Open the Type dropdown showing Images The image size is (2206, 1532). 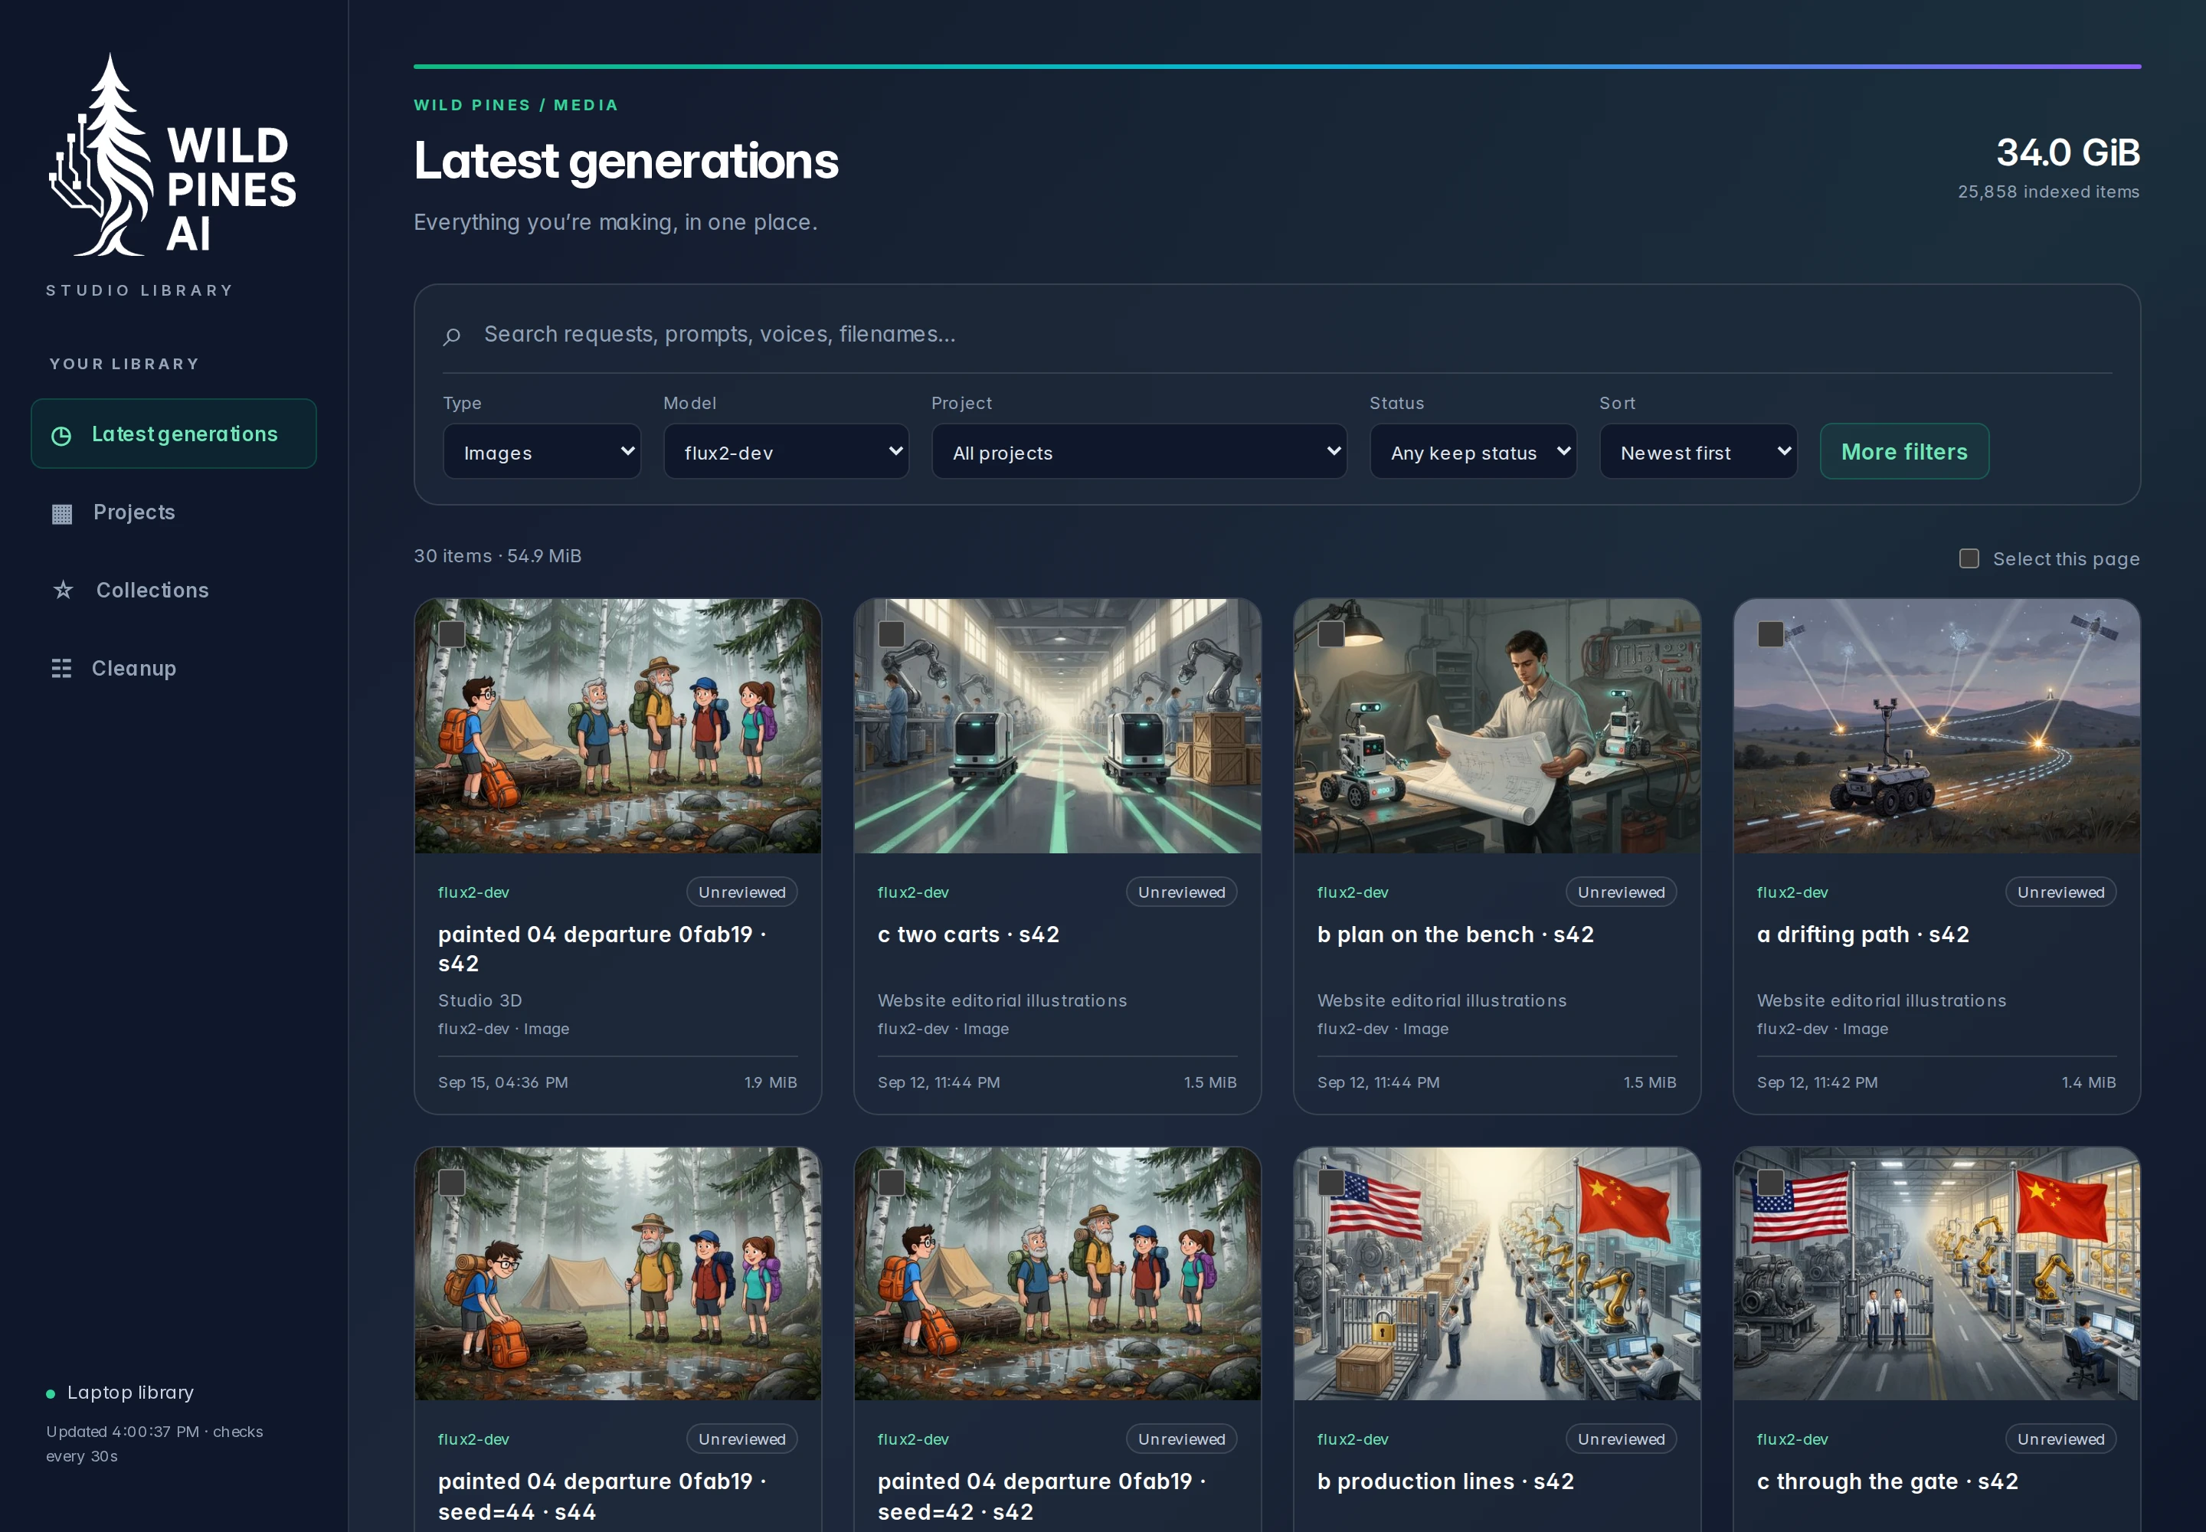coord(542,452)
